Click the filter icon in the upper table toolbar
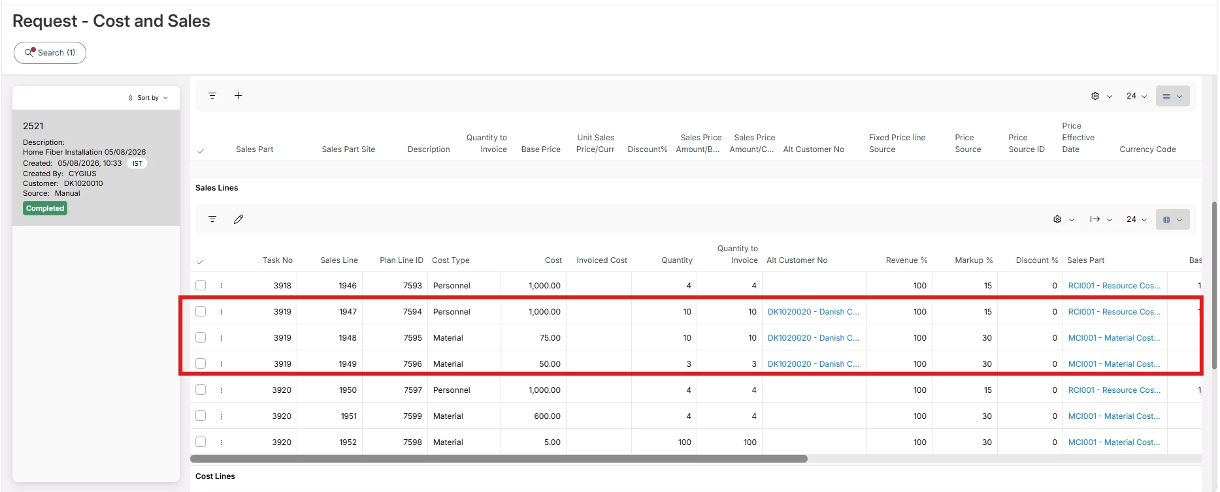 212,96
